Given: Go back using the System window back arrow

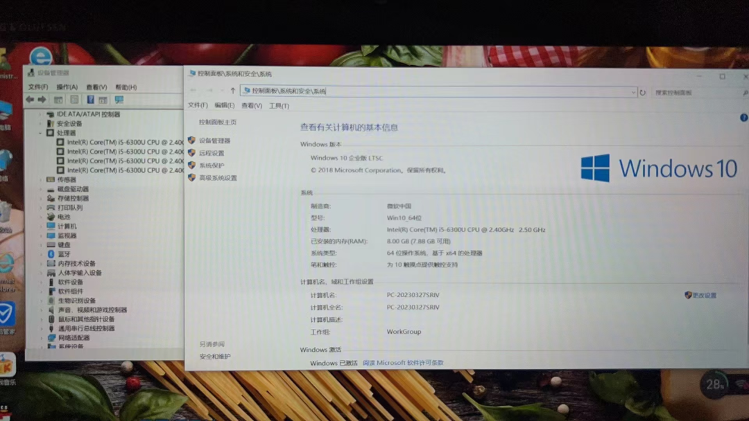Looking at the screenshot, I should pyautogui.click(x=193, y=91).
